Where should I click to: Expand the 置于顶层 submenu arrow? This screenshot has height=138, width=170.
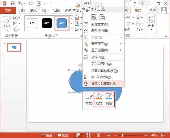[x=121, y=44]
